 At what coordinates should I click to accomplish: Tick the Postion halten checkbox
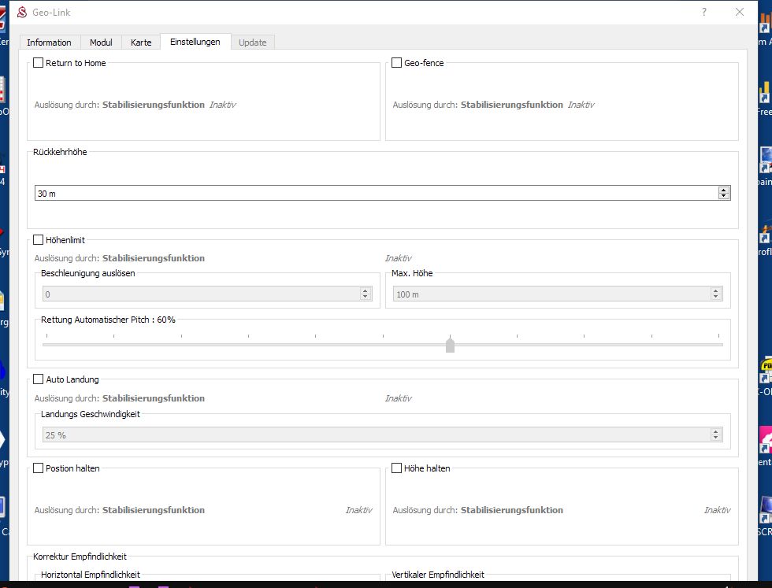coord(39,468)
